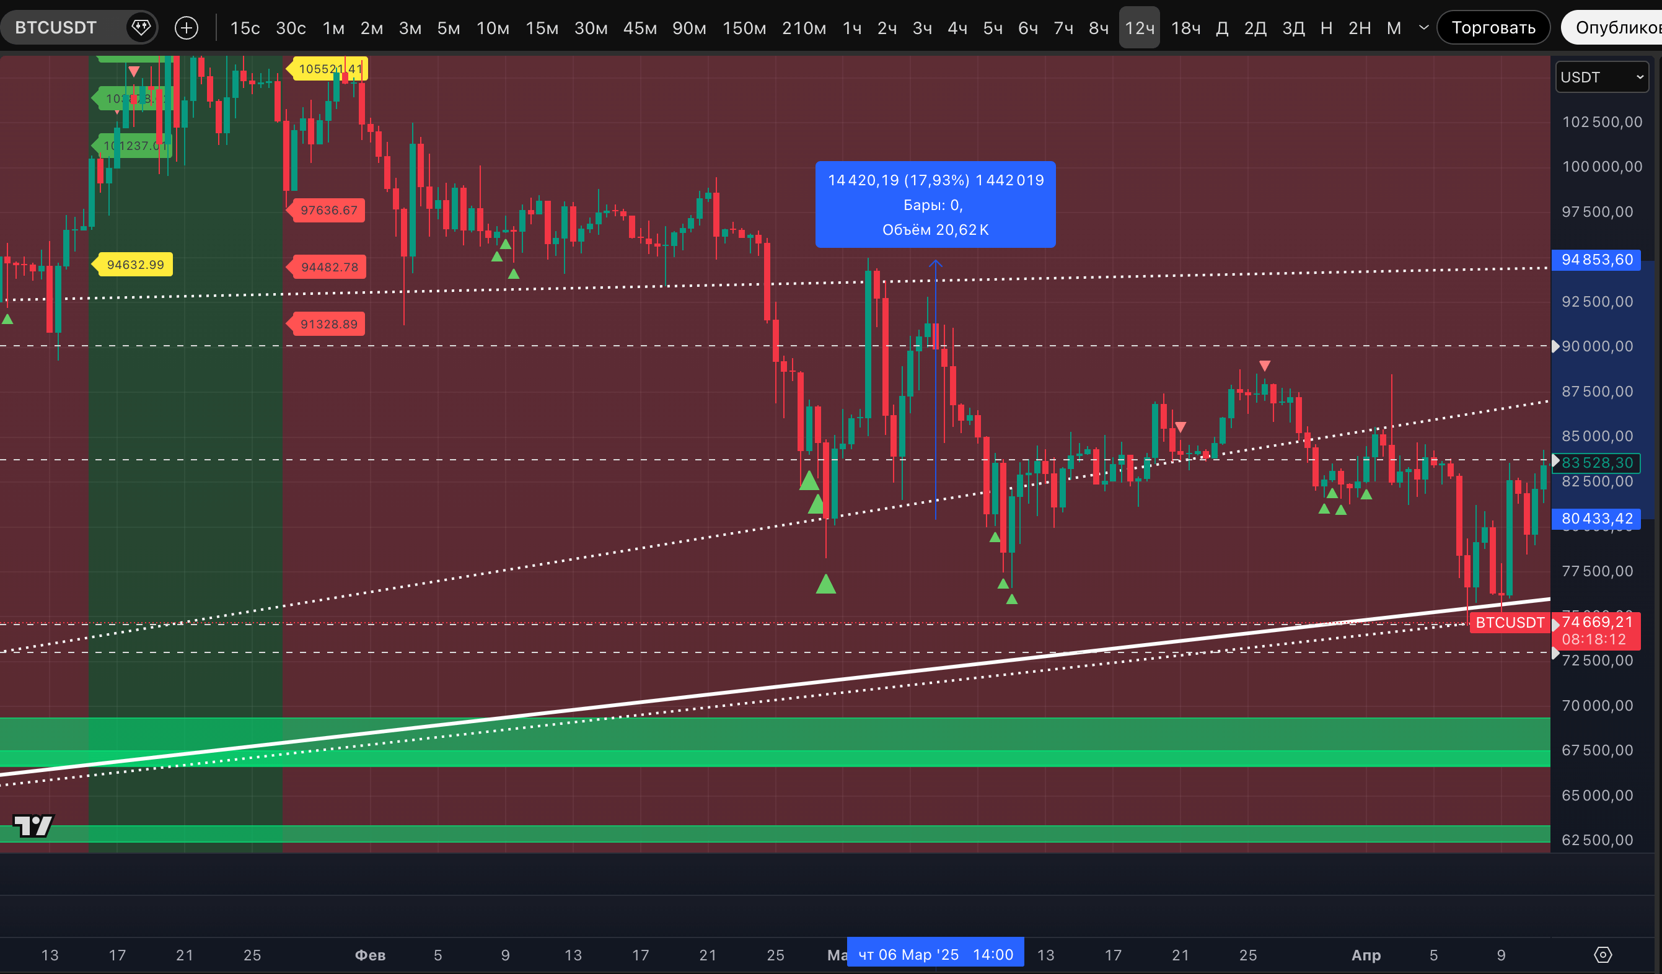Screen dimensions: 1662x974
Task: Expand the interval list chevron
Action: tap(1423, 28)
